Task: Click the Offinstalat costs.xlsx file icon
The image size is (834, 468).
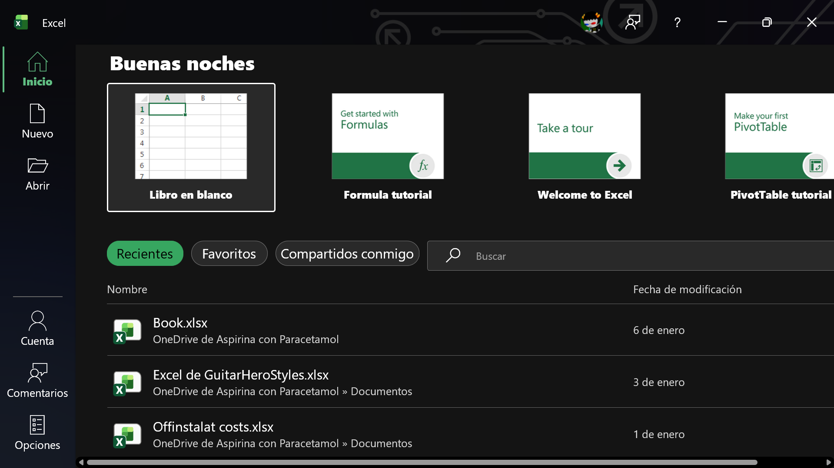Action: pyautogui.click(x=127, y=435)
